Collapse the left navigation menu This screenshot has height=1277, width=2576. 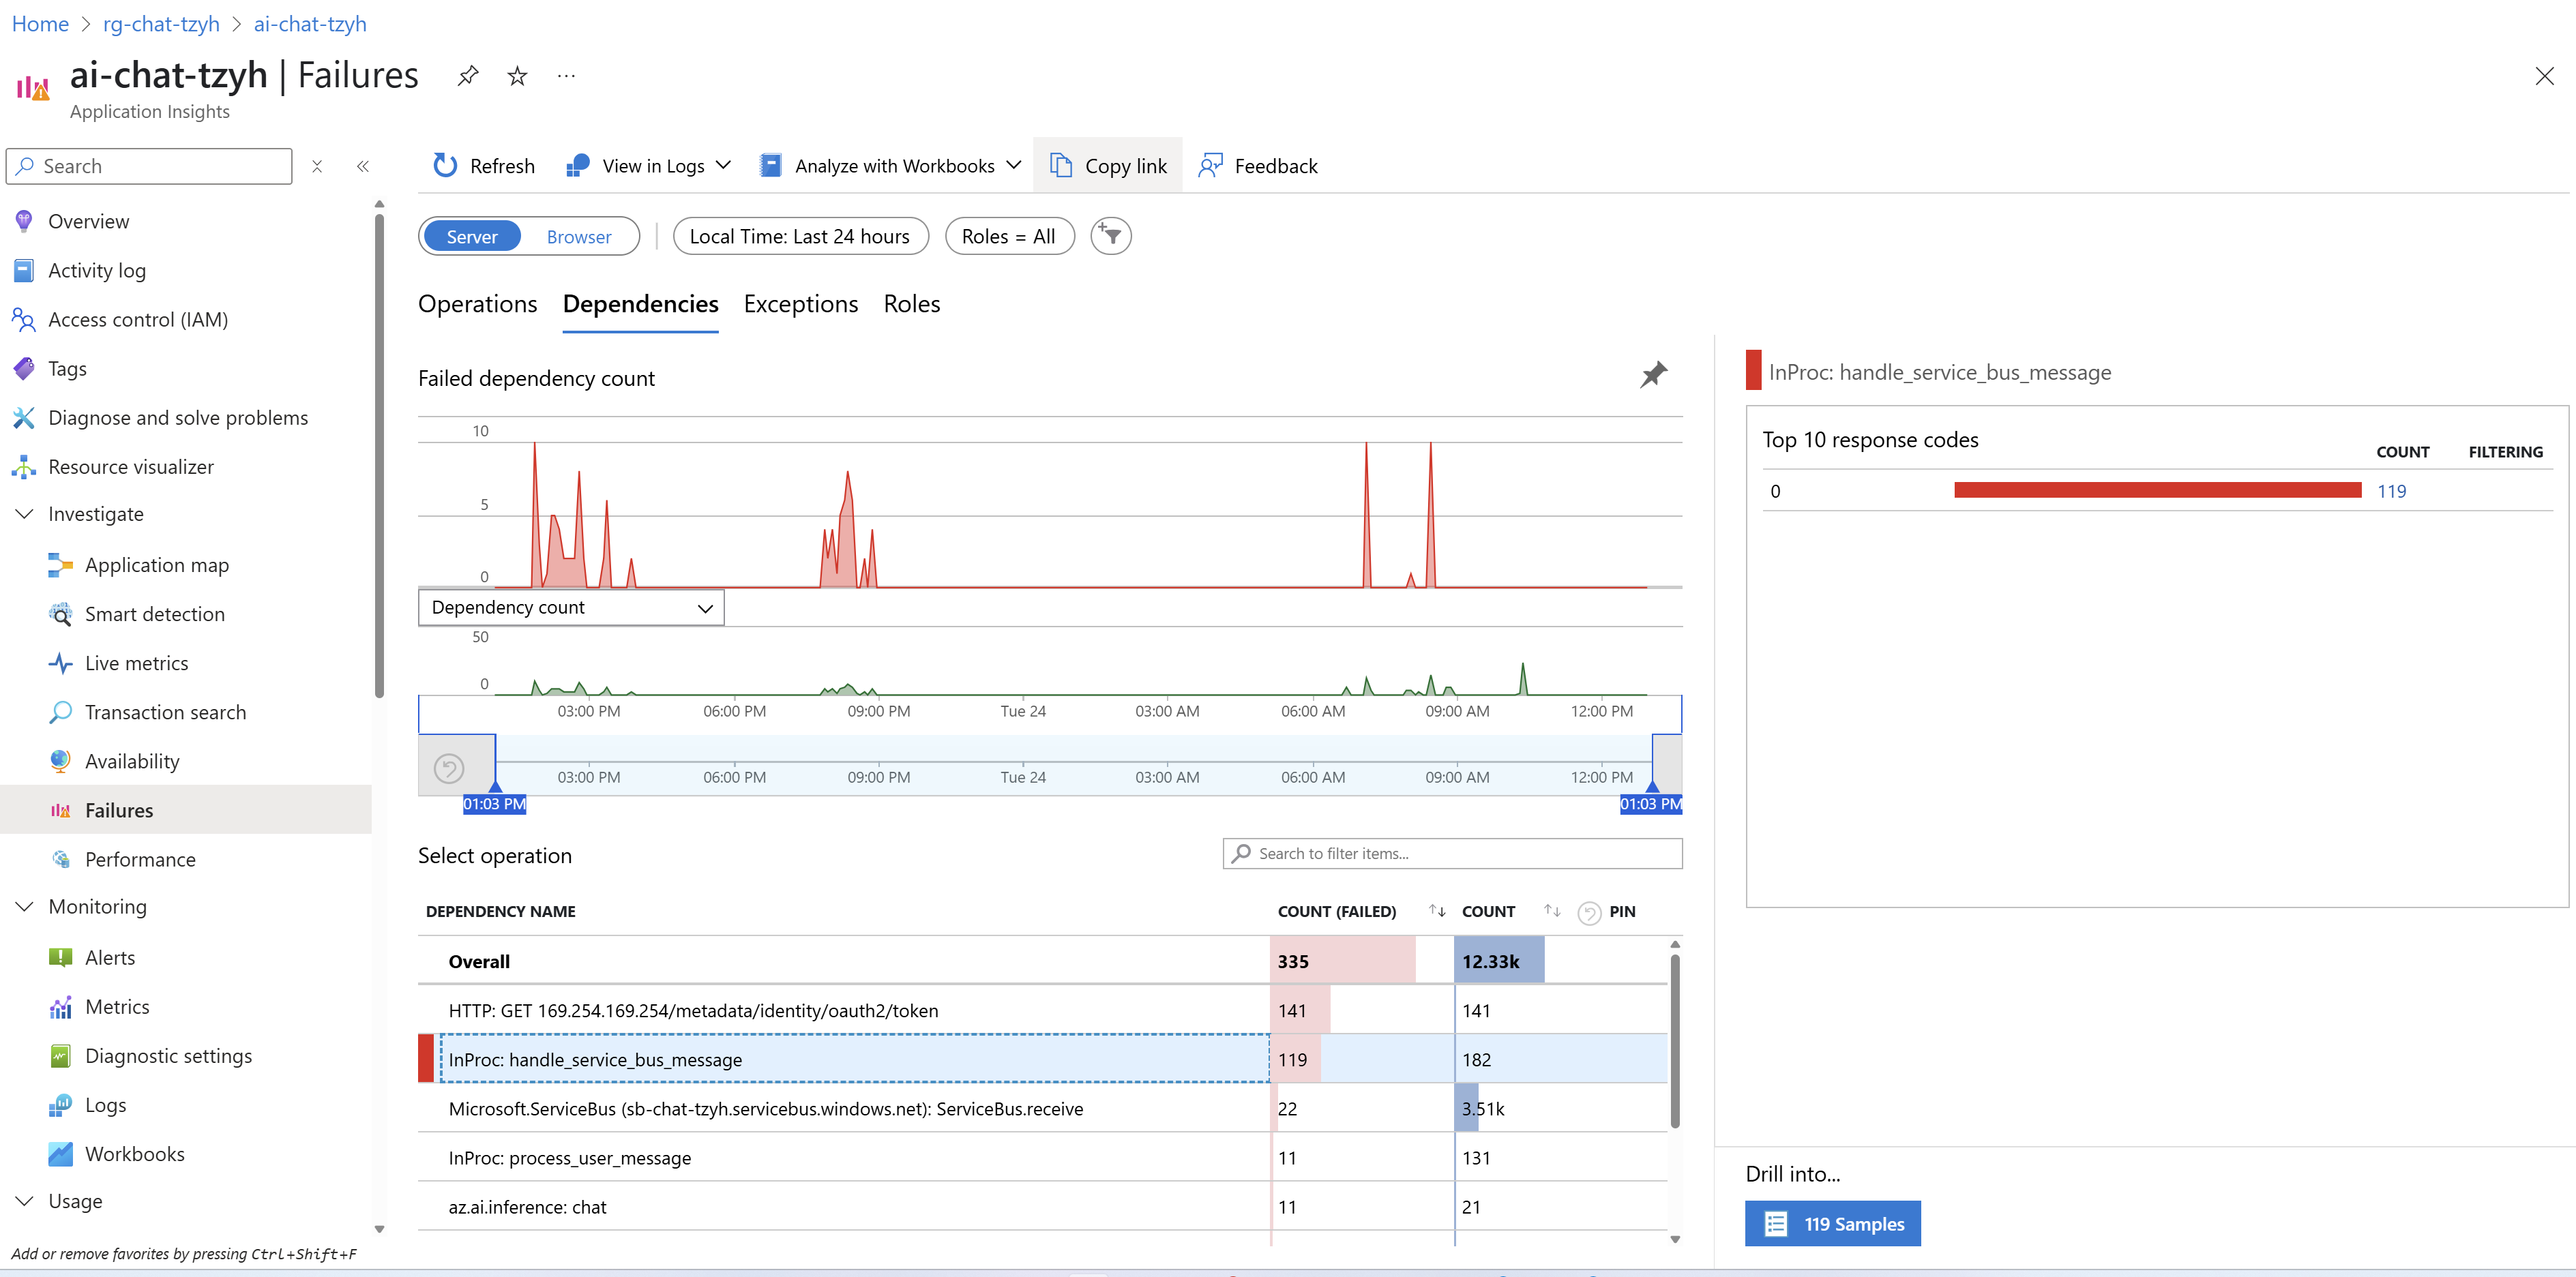point(363,166)
